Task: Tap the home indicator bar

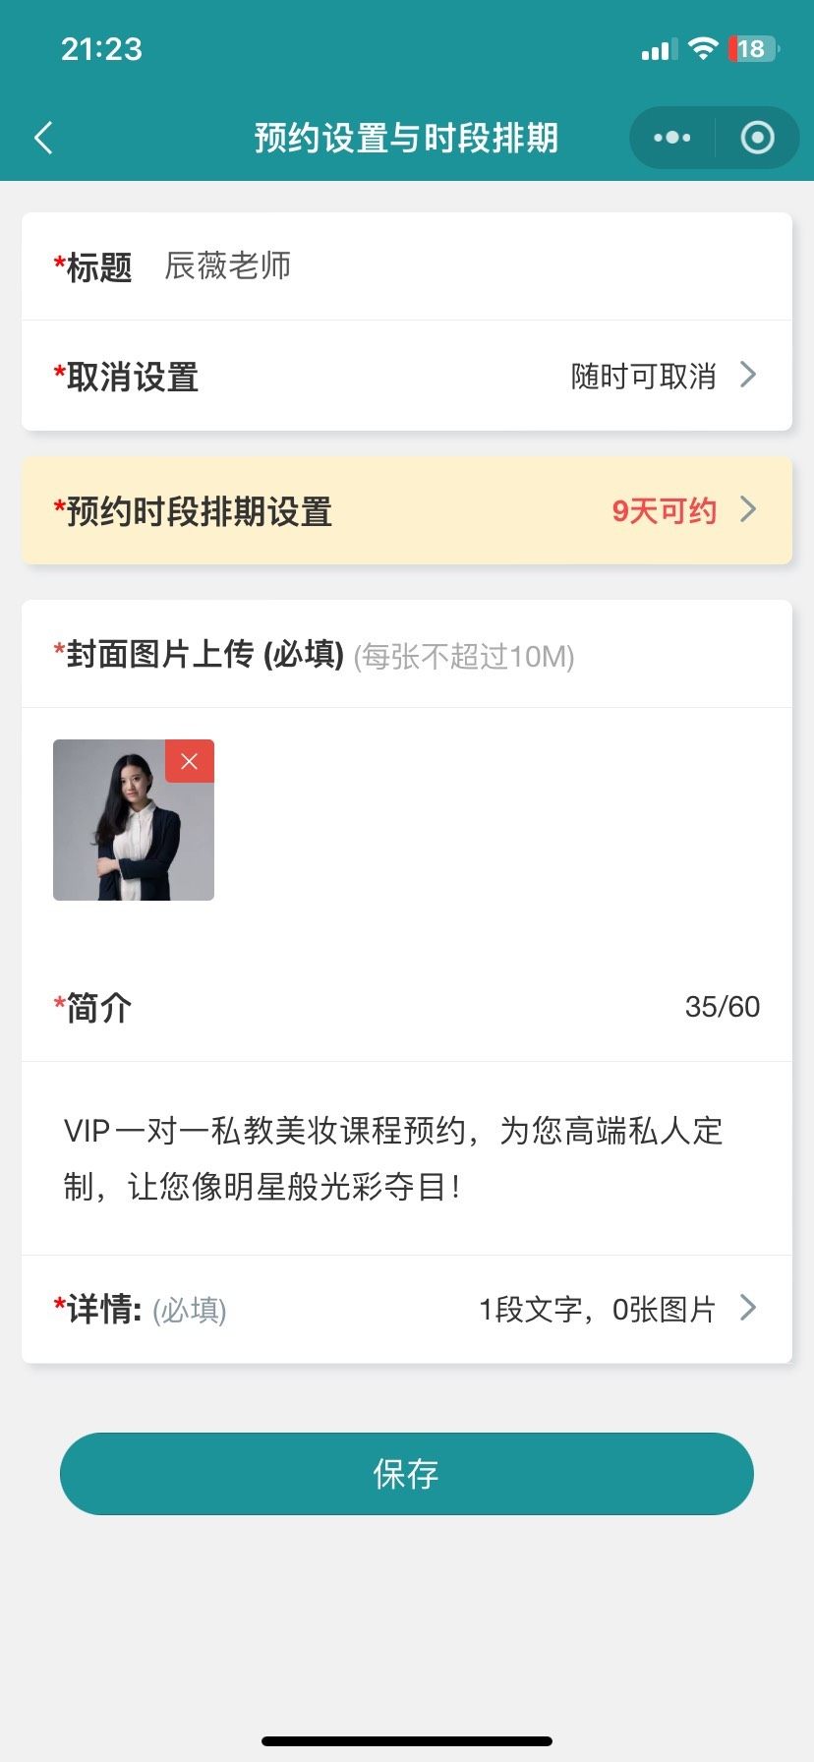Action: 407,1740
